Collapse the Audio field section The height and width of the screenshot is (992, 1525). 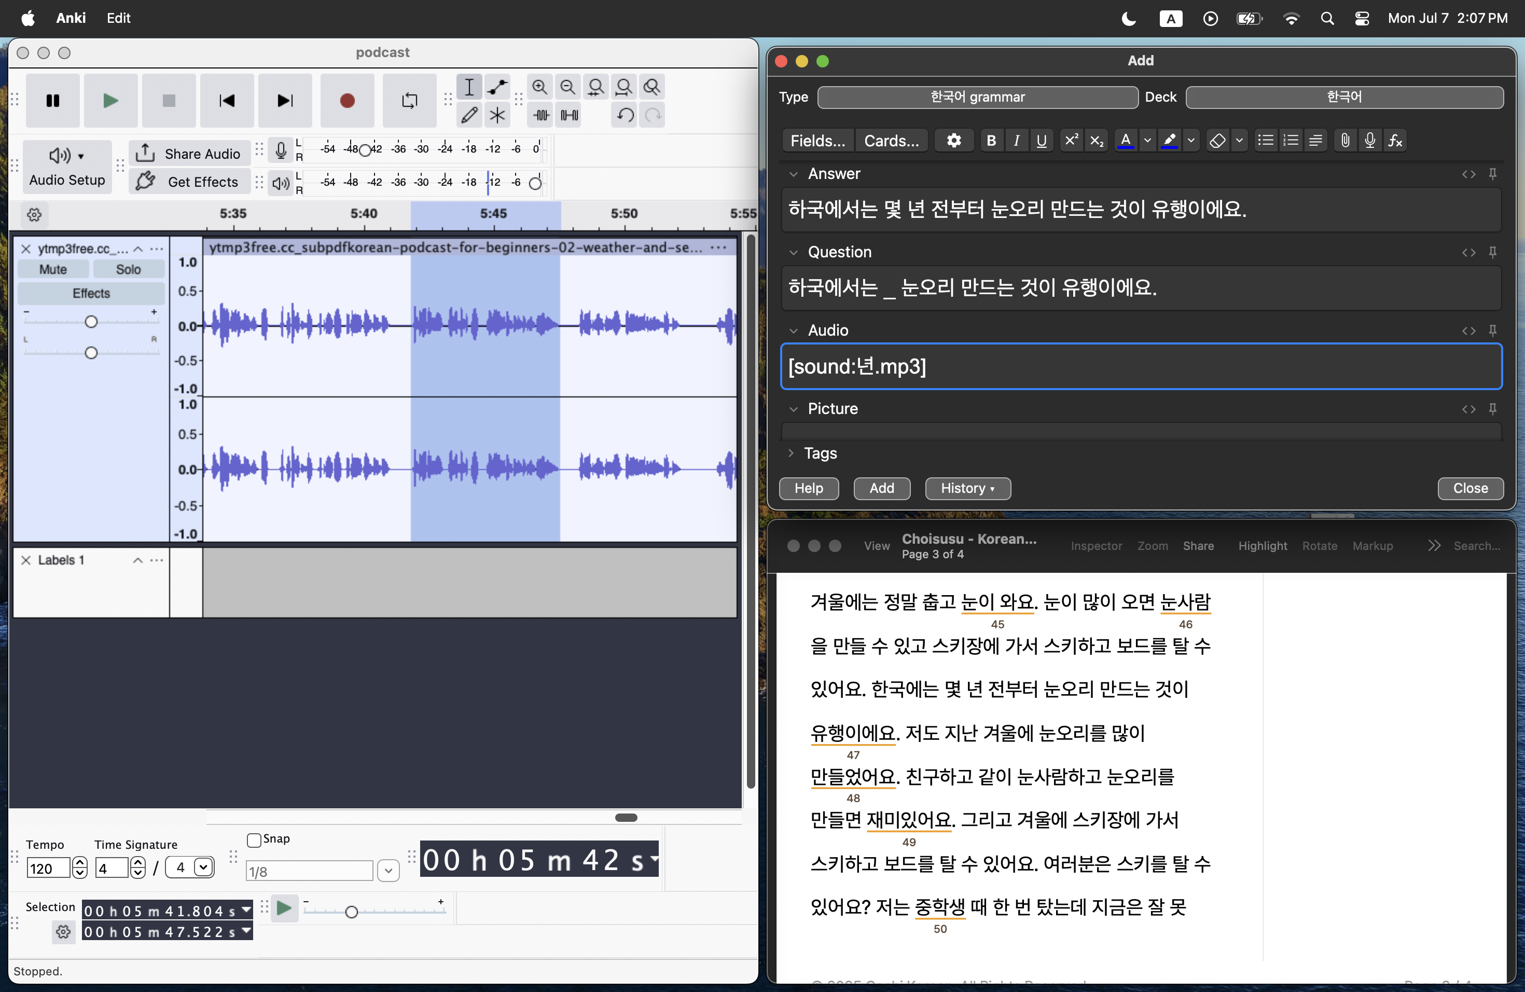(x=794, y=330)
